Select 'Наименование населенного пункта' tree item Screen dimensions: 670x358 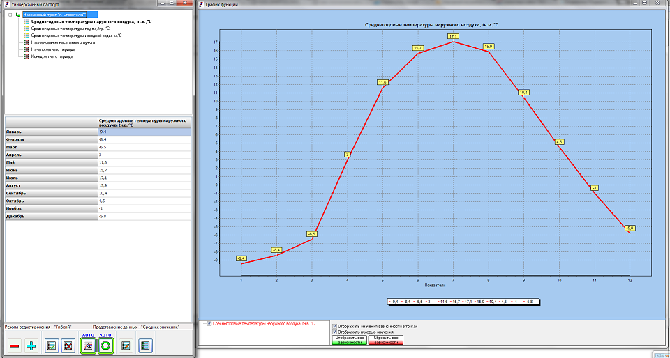point(63,42)
